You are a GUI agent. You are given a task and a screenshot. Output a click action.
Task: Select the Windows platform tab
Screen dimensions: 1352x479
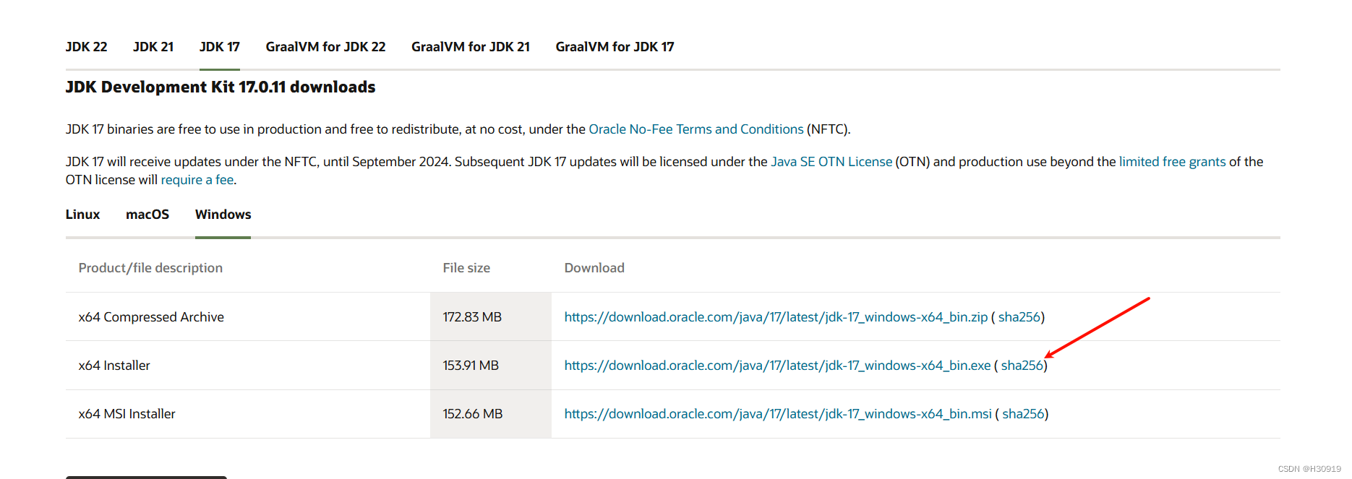tap(222, 214)
